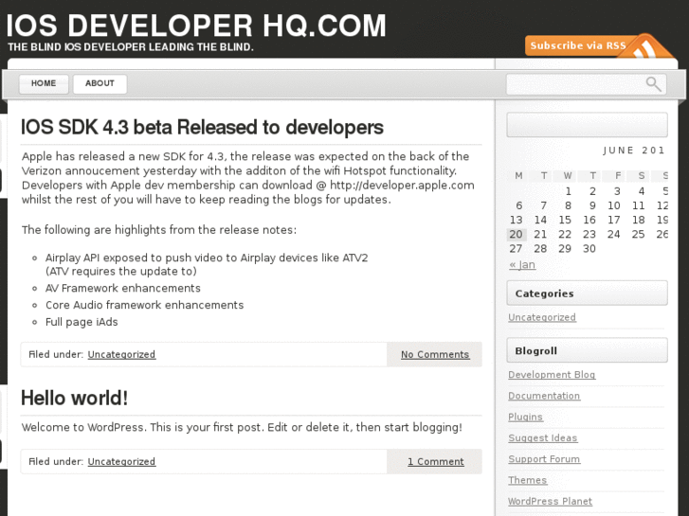Click the search magnifier icon
Screen dimensions: 689x516
coord(653,83)
